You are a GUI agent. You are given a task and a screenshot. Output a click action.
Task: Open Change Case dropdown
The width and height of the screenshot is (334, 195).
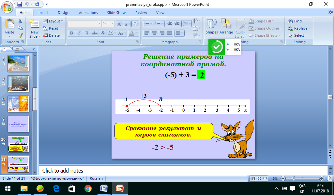122,33
